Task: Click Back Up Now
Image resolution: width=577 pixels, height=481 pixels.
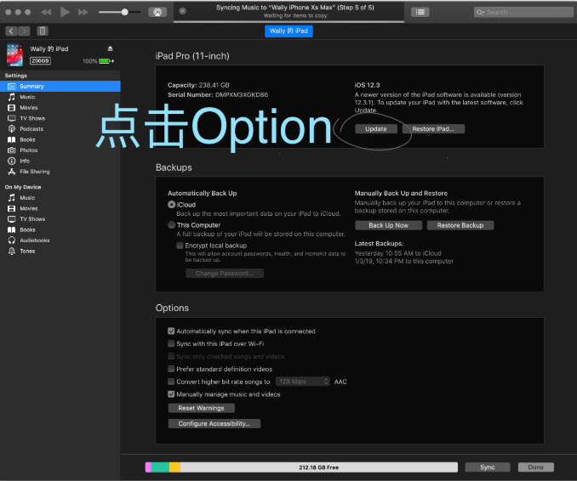Action: tap(388, 225)
